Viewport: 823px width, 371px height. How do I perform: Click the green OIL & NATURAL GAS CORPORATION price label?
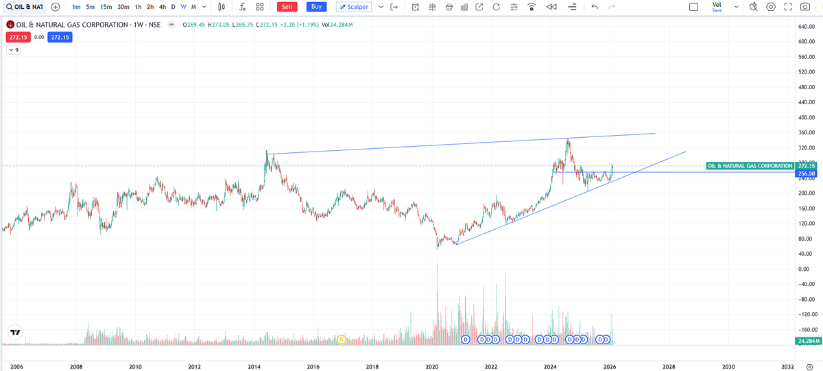pyautogui.click(x=750, y=166)
